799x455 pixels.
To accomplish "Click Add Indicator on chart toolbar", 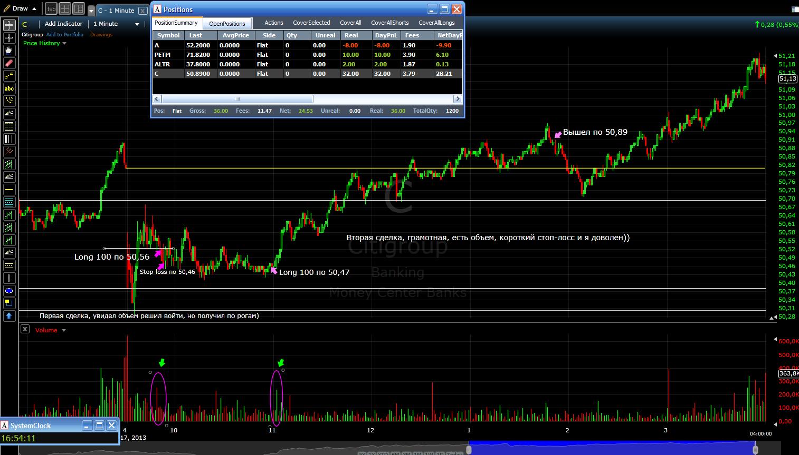I will tap(63, 24).
